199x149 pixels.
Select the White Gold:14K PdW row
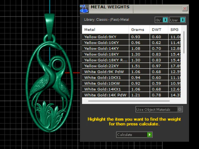(131, 95)
